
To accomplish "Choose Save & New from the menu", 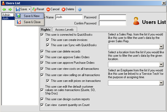I will tap(31, 16).
